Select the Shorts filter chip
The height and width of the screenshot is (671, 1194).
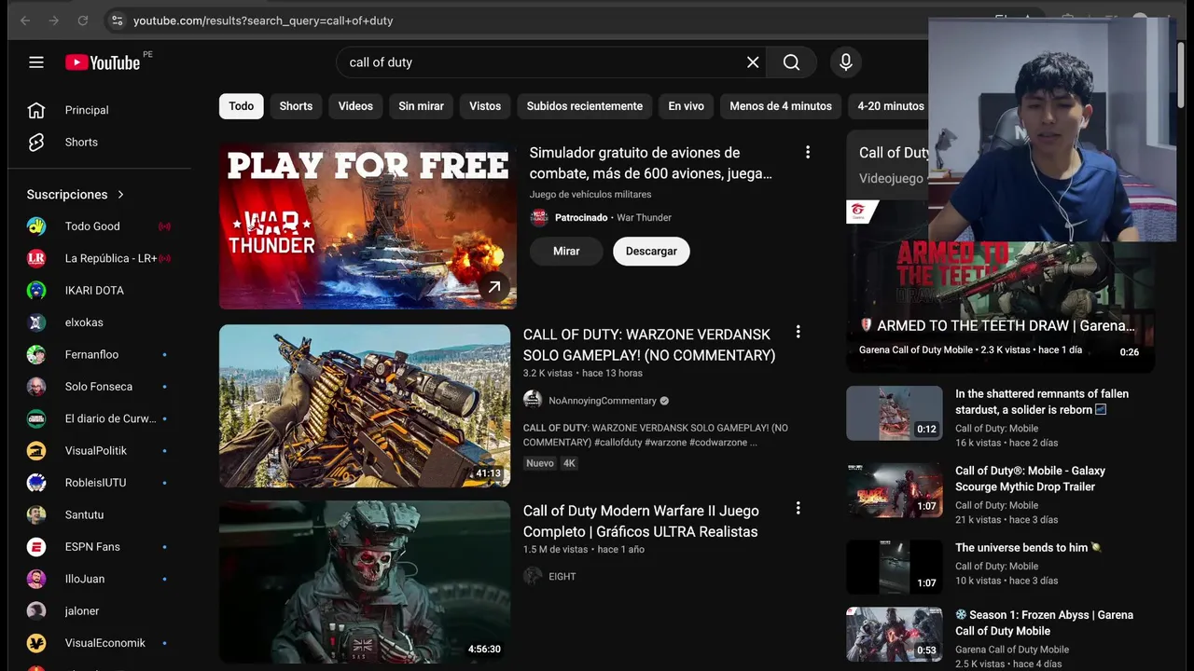tap(296, 106)
